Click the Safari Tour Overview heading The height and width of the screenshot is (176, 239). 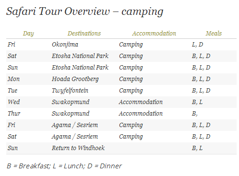point(84,12)
